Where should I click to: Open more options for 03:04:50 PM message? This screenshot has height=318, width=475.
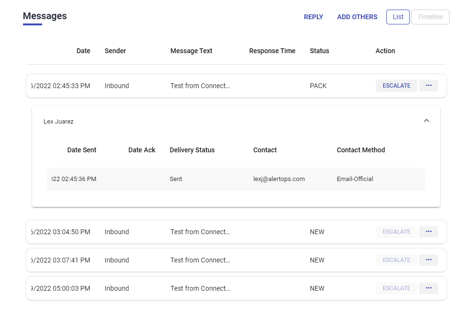(x=429, y=232)
